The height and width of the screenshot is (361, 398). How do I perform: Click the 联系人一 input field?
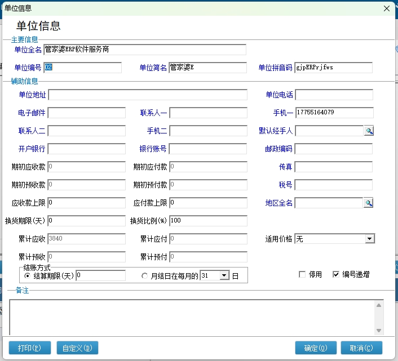209,113
